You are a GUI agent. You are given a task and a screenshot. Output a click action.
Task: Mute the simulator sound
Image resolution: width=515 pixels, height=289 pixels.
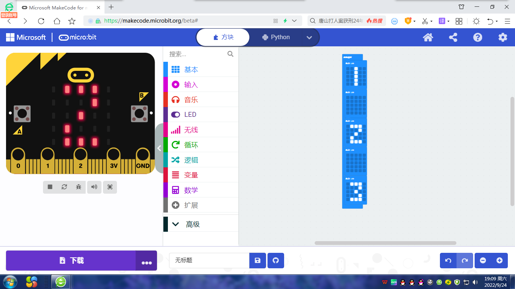[94, 187]
